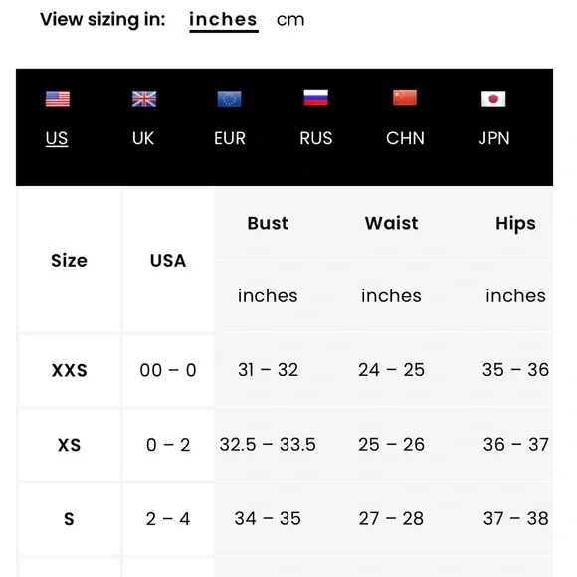Select the S size row label
Image resolution: width=577 pixels, height=577 pixels.
click(70, 519)
